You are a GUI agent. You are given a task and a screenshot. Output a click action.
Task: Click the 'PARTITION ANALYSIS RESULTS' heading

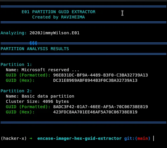pyautogui.click(x=35, y=49)
